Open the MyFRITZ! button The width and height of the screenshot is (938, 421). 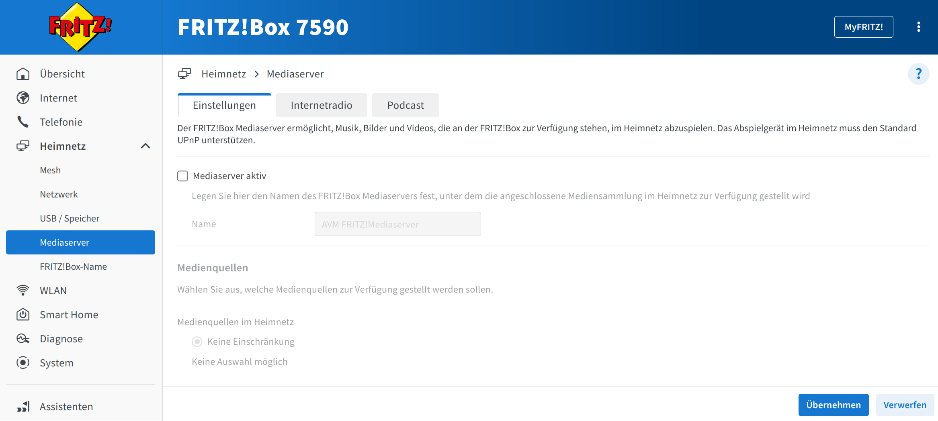863,27
